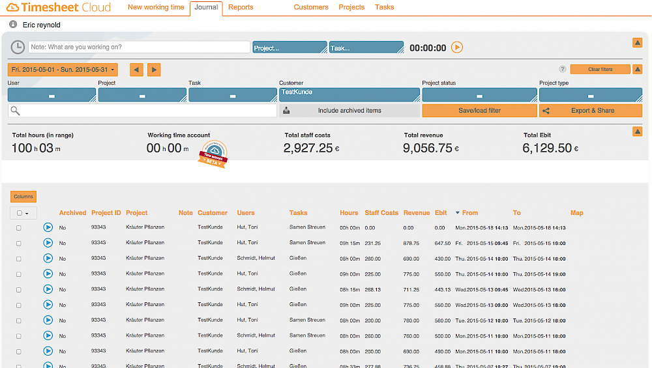Open the Project filter dropdown
The width and height of the screenshot is (652, 368).
tap(142, 94)
